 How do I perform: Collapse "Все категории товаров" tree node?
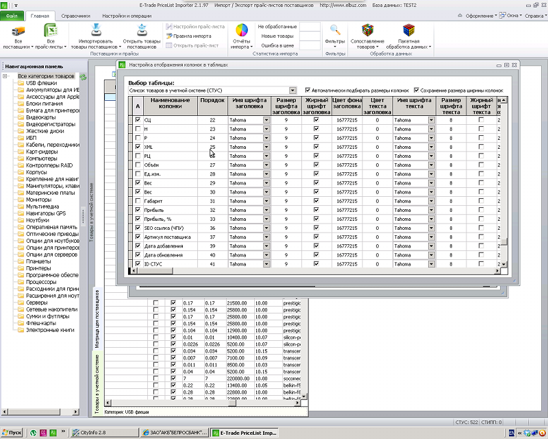(x=5, y=76)
